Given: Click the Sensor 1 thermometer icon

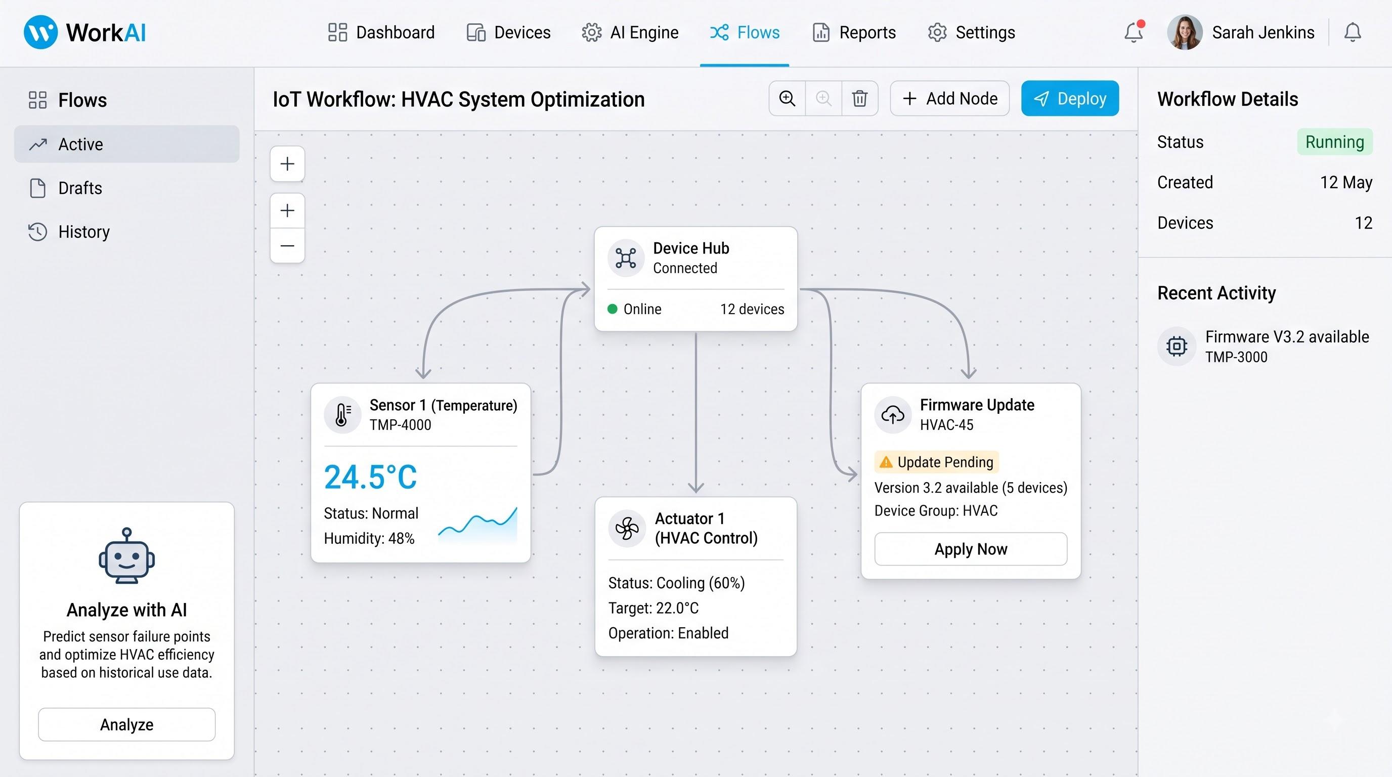Looking at the screenshot, I should 342,414.
